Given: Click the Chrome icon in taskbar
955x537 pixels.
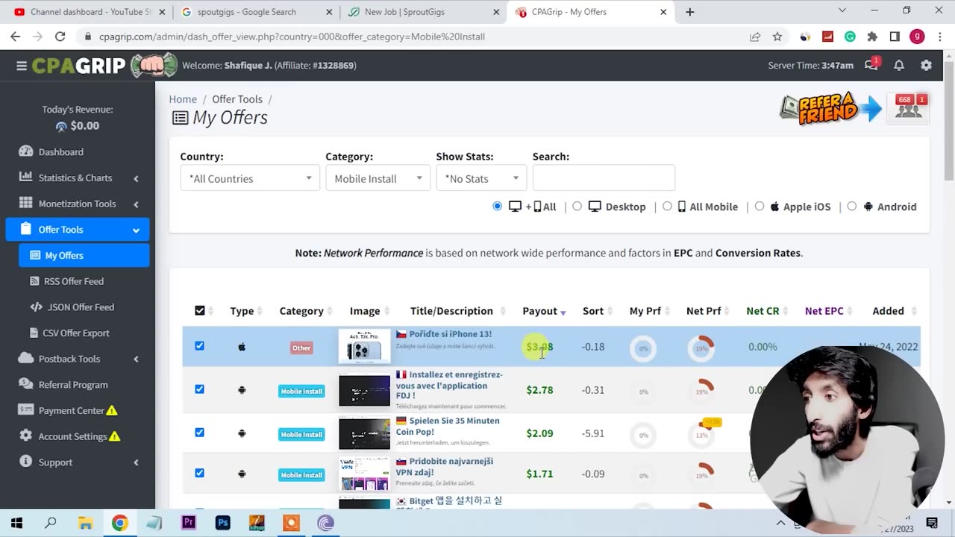Looking at the screenshot, I should pos(119,523).
